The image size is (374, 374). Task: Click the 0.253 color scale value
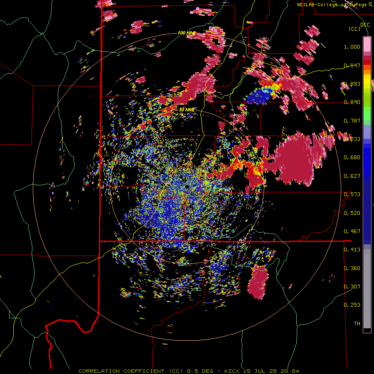pyautogui.click(x=352, y=305)
